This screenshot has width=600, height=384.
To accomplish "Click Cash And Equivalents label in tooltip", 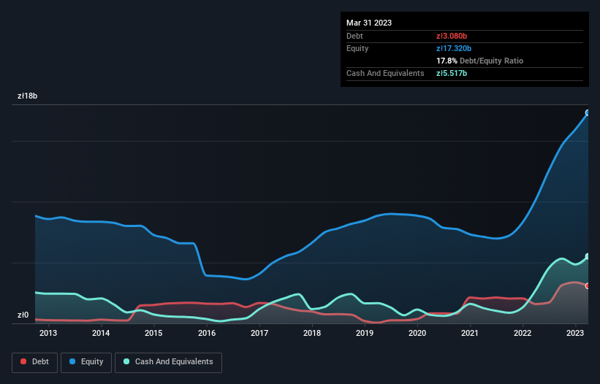I will pos(385,73).
